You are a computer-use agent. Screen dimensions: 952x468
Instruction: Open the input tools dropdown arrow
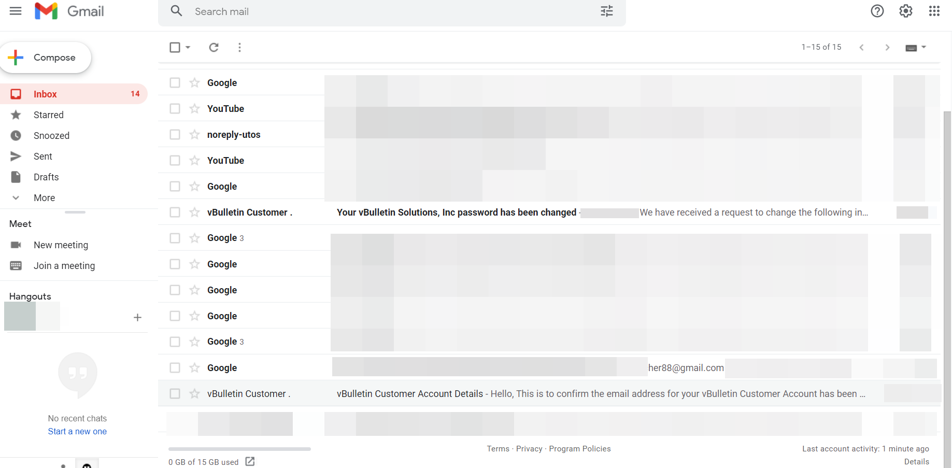pyautogui.click(x=923, y=47)
